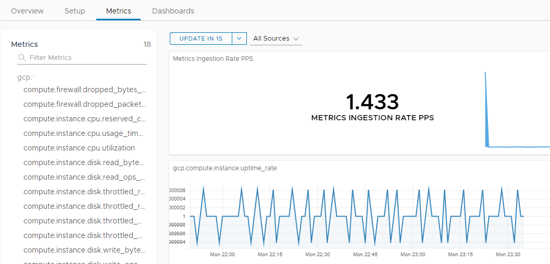
Task: Select compute.firewall.dropped_bytes metric
Action: (84, 90)
